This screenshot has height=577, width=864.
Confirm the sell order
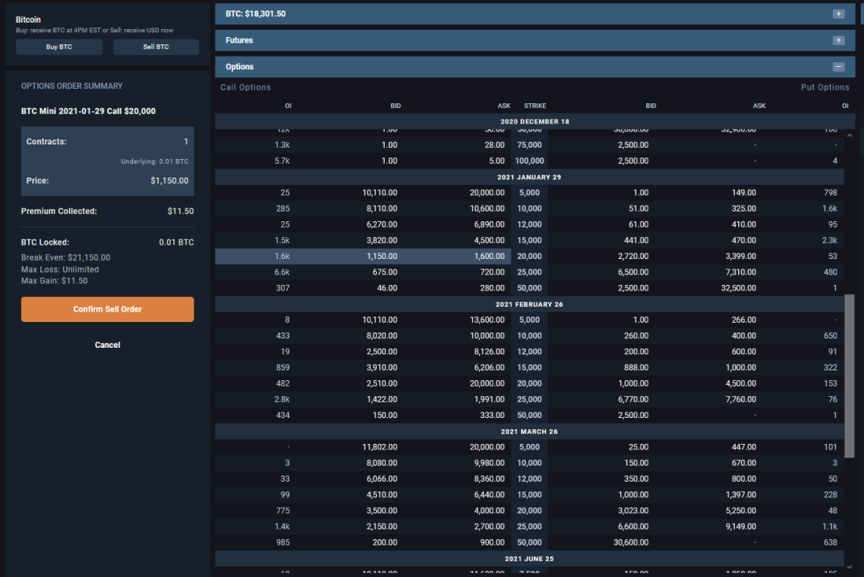pyautogui.click(x=107, y=309)
